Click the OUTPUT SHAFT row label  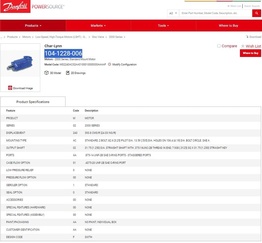click(x=15, y=148)
